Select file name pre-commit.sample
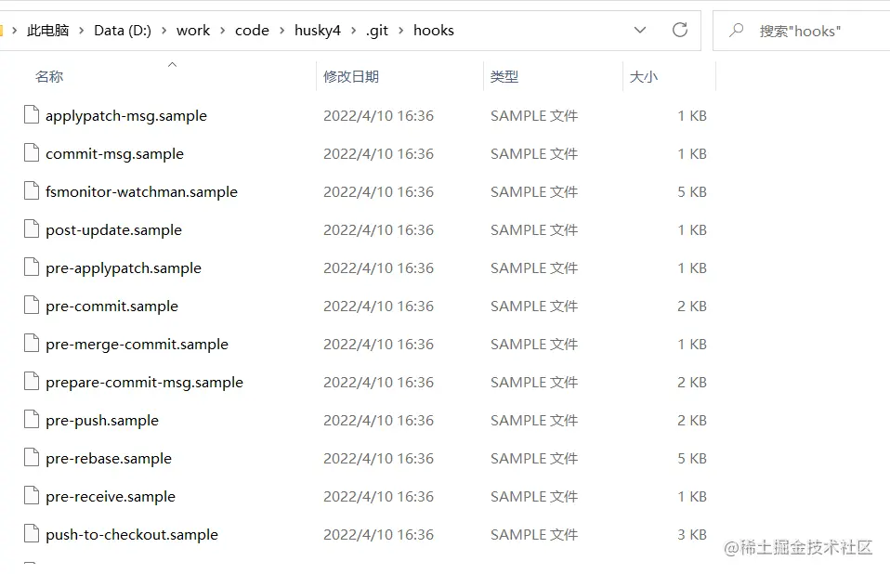The width and height of the screenshot is (890, 574). (x=111, y=307)
